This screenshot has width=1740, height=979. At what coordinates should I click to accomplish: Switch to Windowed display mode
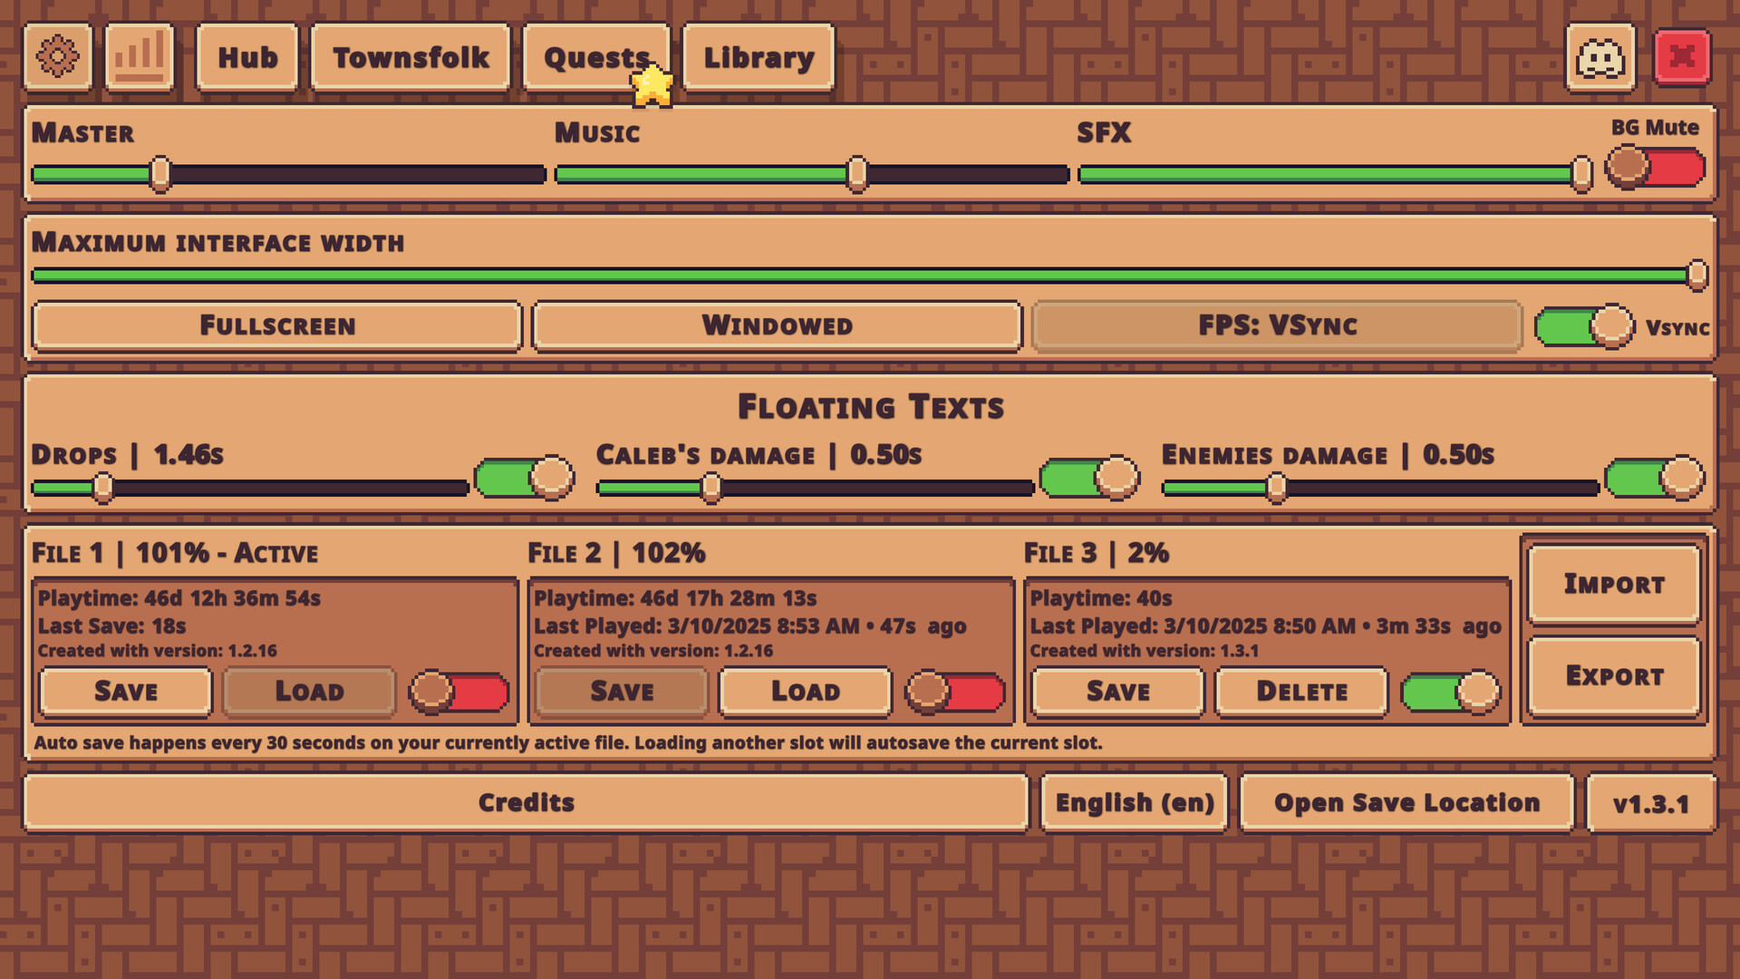(776, 325)
